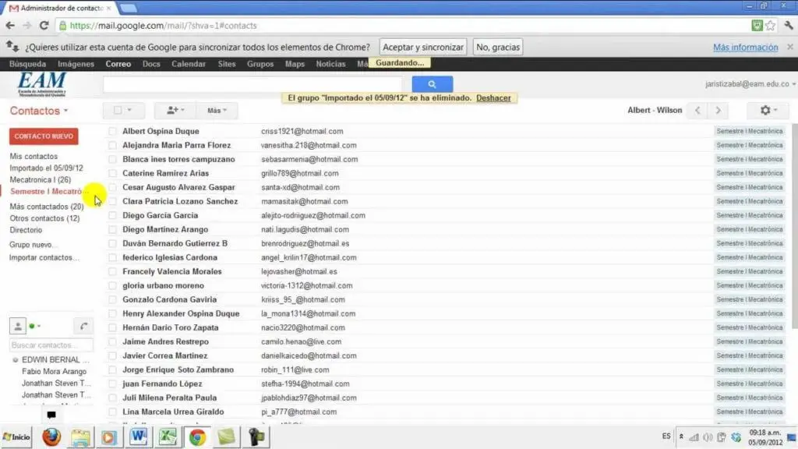
Task: Open Más contactados (20) list
Action: [x=46, y=206]
